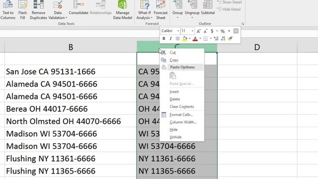Open Text to Columns tool
318x179 pixels.
pyautogui.click(x=8, y=10)
